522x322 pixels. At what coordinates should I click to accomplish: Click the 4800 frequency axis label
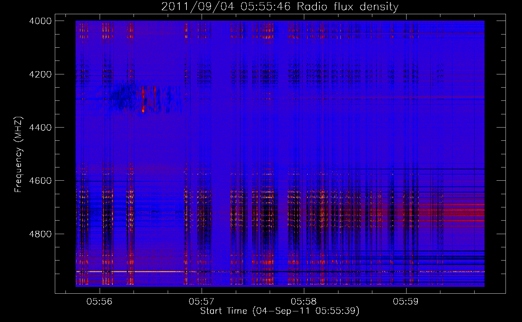click(x=40, y=234)
